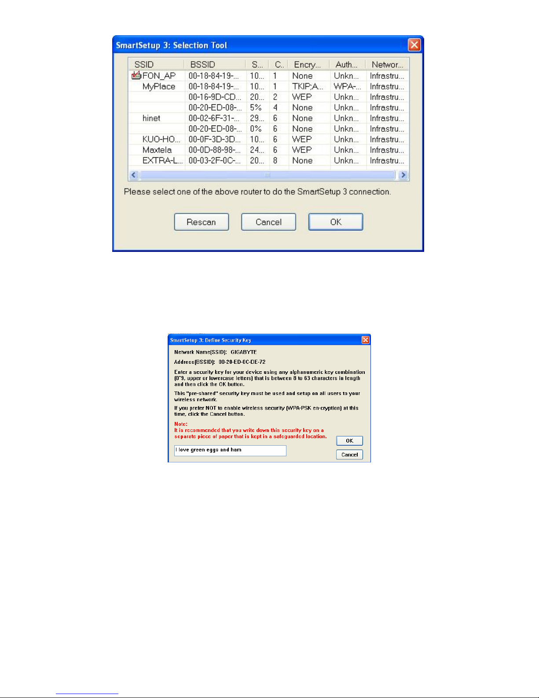
Task: Select the FON_AP network row
Action: (269, 76)
